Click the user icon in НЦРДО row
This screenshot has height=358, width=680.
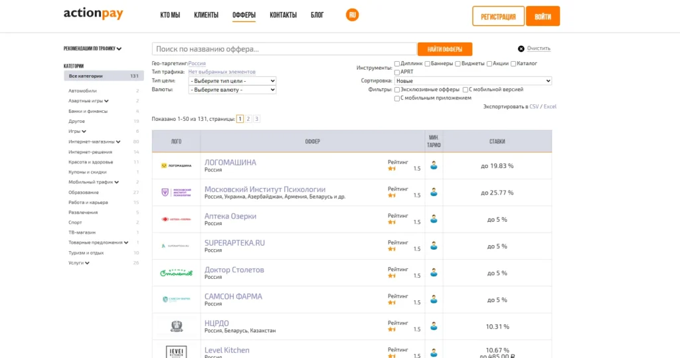(x=434, y=326)
